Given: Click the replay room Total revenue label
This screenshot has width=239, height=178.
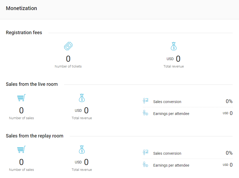Looking at the screenshot, I should (82, 170).
